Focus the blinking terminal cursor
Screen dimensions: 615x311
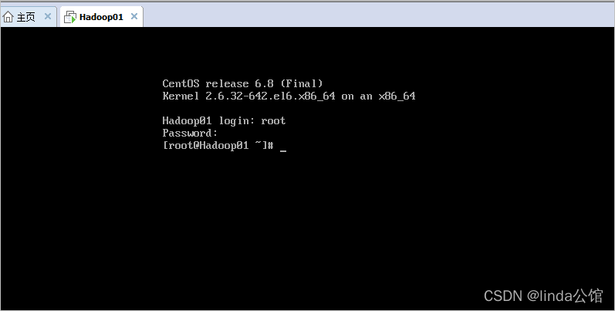pos(283,147)
